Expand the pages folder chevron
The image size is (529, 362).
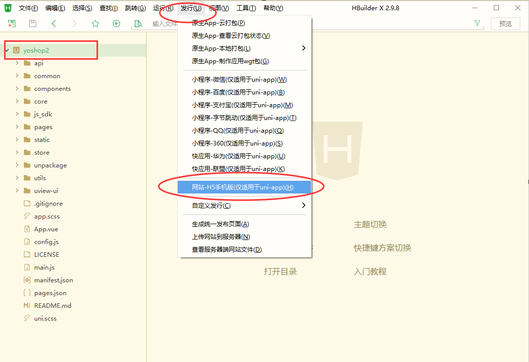pos(17,127)
